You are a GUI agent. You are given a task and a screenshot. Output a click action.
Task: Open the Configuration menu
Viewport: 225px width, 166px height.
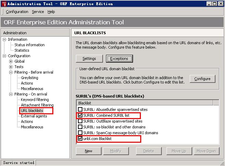17,12
